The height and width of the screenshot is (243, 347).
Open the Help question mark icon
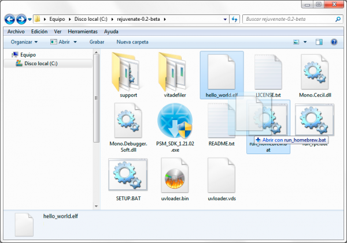334,42
